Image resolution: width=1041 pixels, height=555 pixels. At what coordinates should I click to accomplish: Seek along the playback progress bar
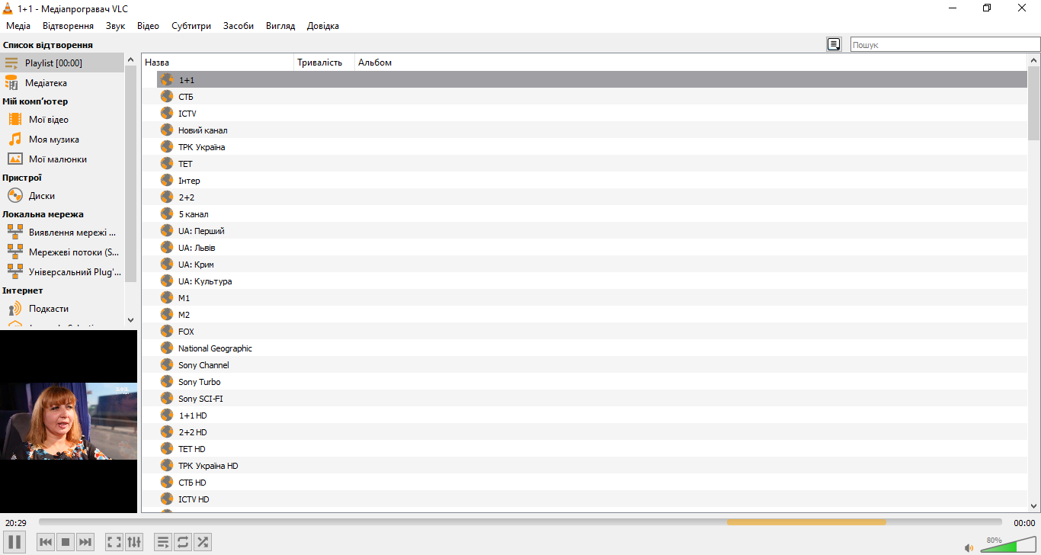pos(520,522)
